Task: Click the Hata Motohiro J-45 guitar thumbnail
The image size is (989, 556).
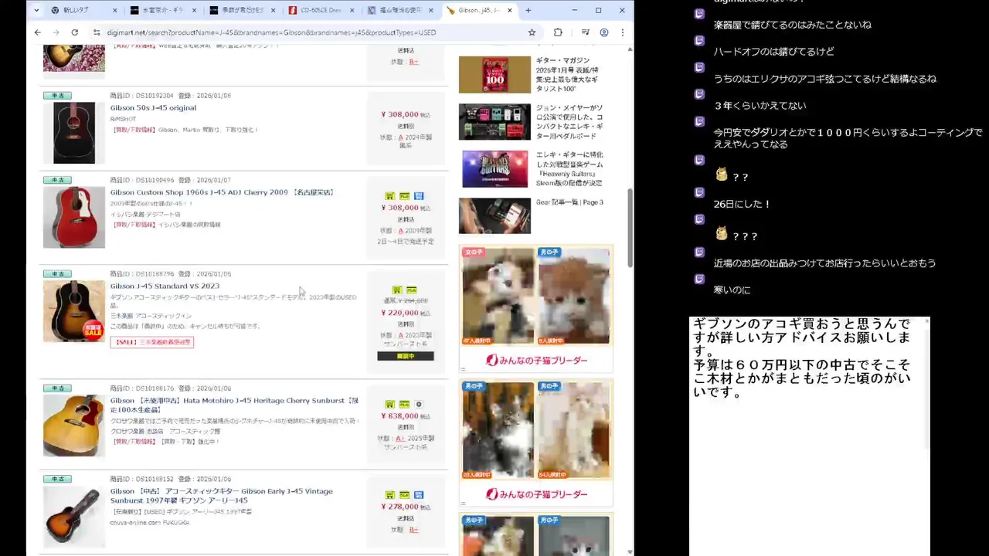Action: coord(74,425)
